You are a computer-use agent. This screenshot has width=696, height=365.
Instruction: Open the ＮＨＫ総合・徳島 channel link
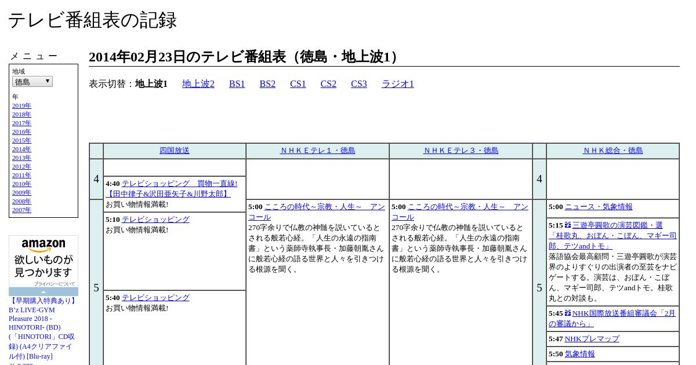pos(613,151)
